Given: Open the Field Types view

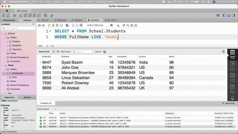Looking at the screenshot, I should click(x=232, y=77).
